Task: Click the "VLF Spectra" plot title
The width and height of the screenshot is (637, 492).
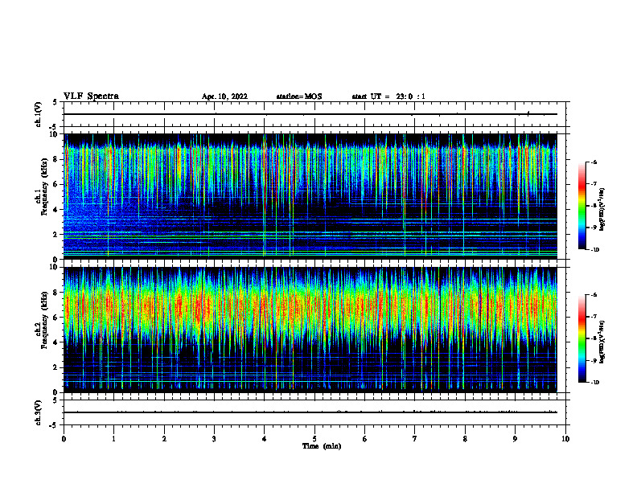Action: coord(91,96)
